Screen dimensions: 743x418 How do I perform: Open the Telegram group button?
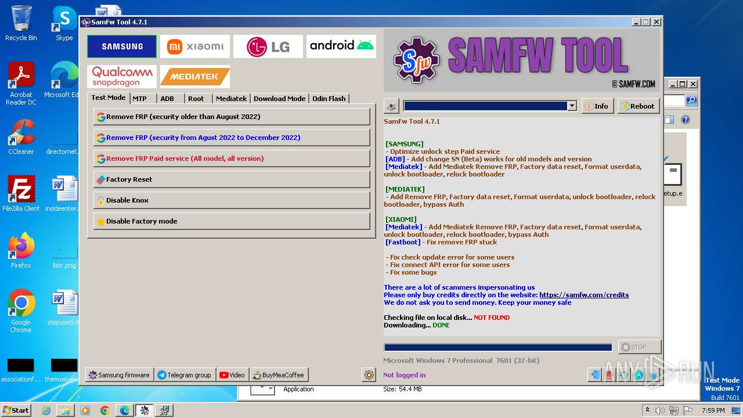185,375
